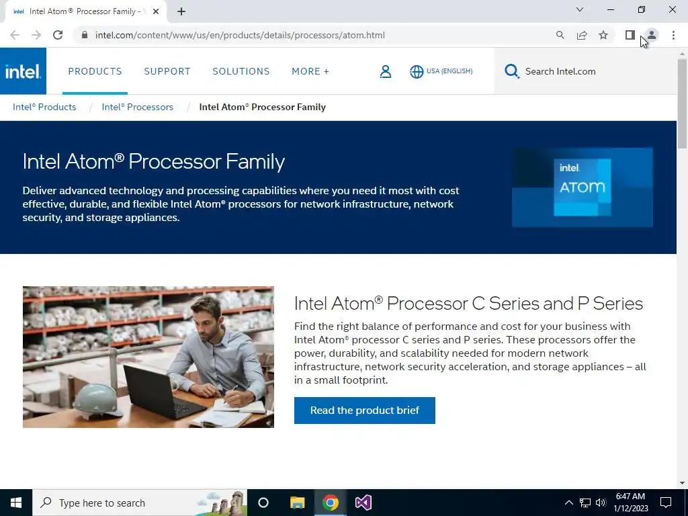The image size is (688, 516).
Task: Click the page vertical scrollbar thumb
Action: pyautogui.click(x=683, y=103)
